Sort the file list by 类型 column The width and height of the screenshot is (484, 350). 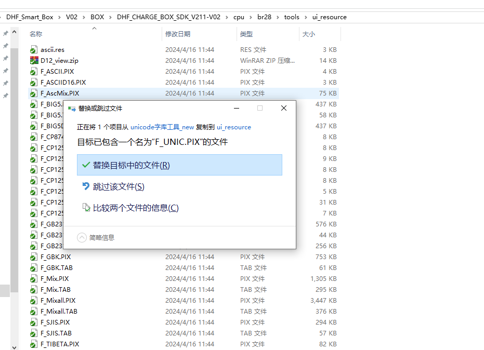click(x=246, y=34)
